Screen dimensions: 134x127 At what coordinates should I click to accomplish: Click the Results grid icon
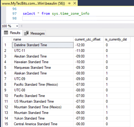click(6, 33)
